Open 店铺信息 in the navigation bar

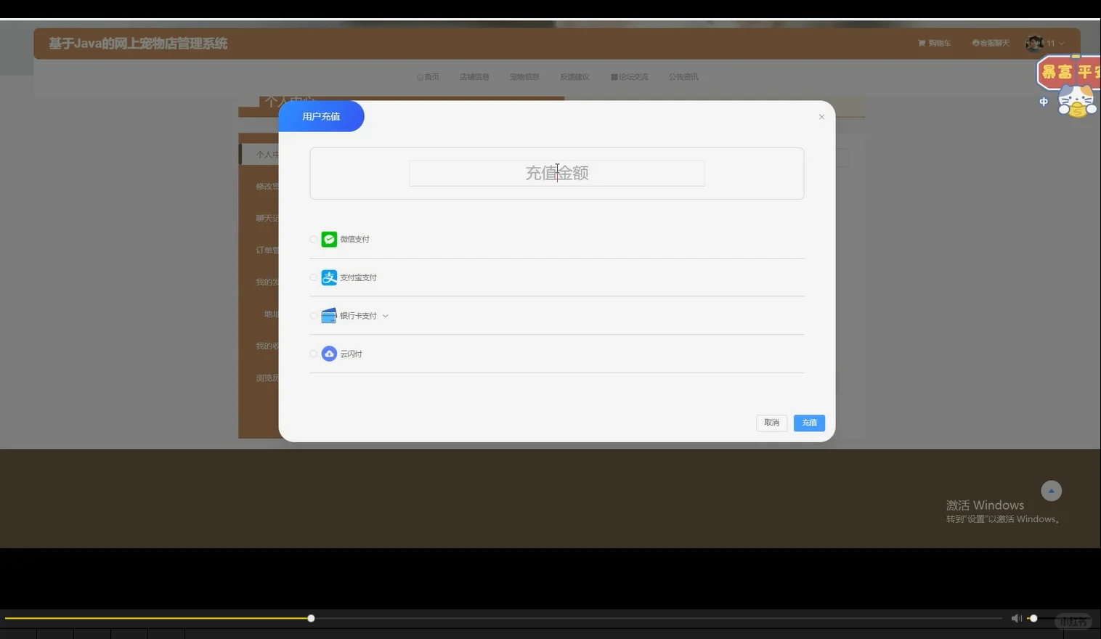tap(474, 77)
